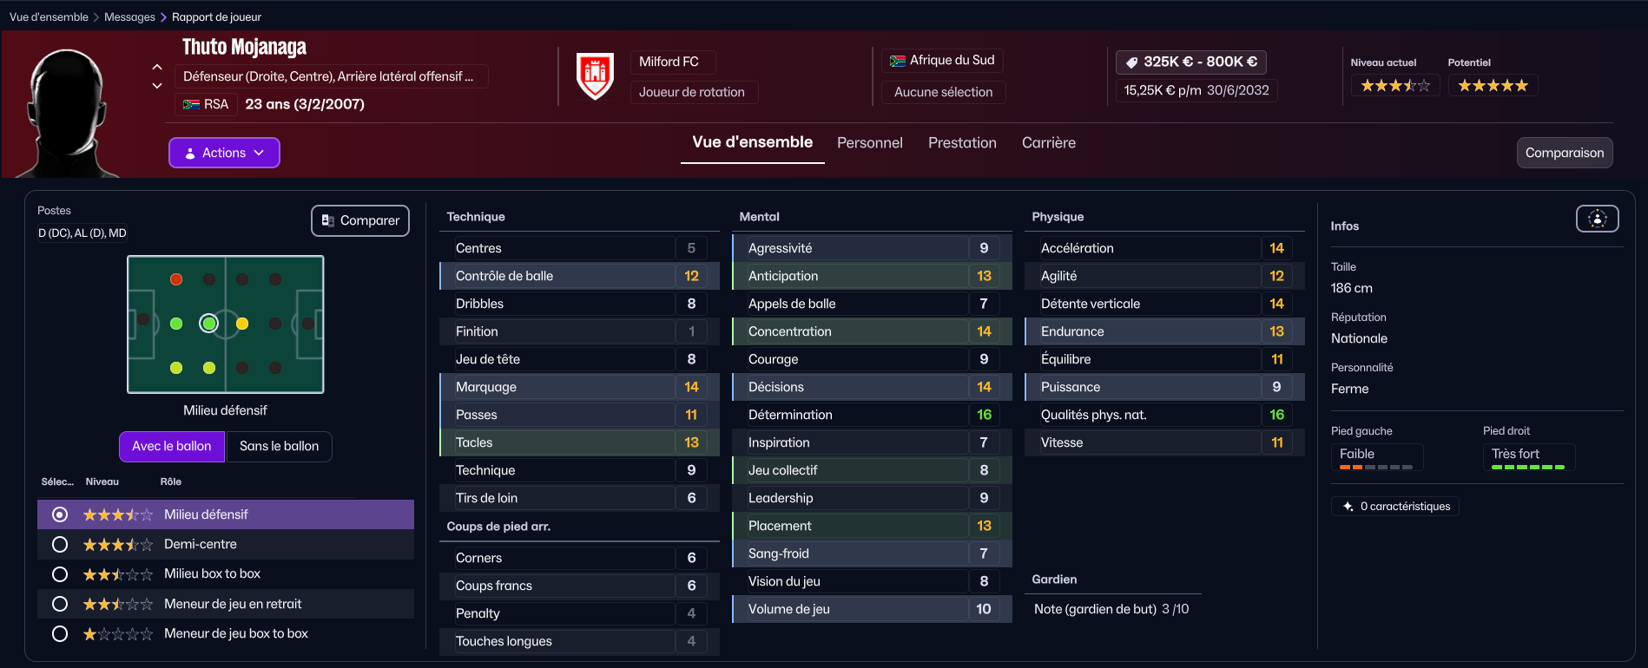Viewport: 1648px width, 668px height.
Task: Select the red position dot on the pitch
Action: click(176, 279)
